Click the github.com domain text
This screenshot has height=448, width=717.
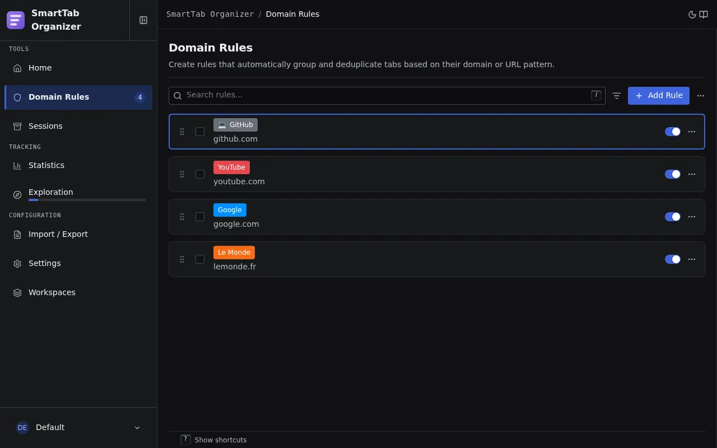[x=235, y=139]
